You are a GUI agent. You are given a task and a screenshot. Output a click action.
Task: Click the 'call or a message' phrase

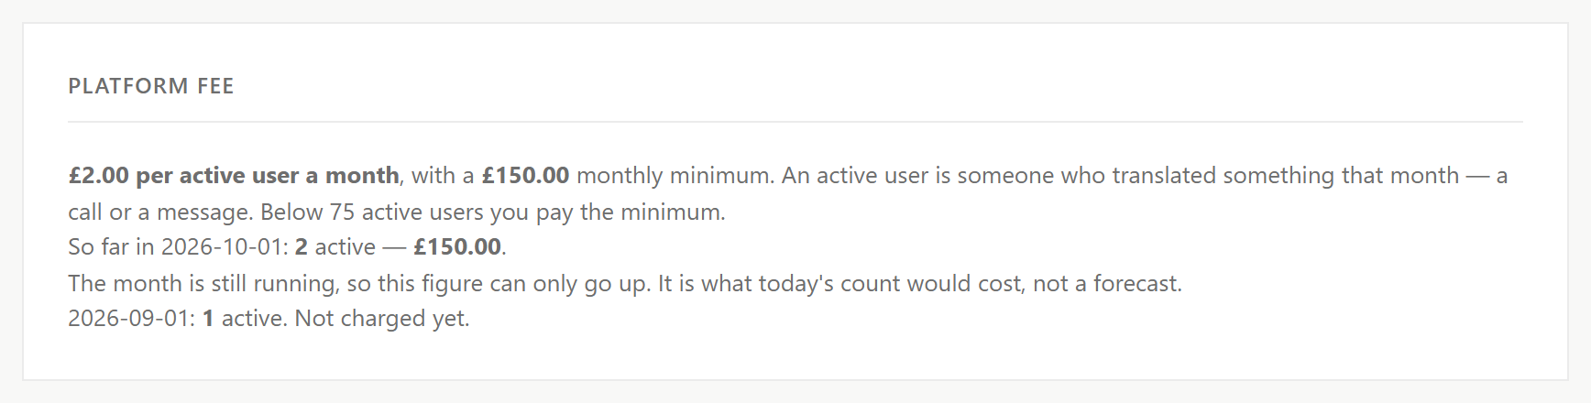pyautogui.click(x=159, y=212)
